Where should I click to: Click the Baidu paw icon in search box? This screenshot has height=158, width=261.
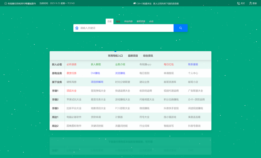tap(77, 28)
